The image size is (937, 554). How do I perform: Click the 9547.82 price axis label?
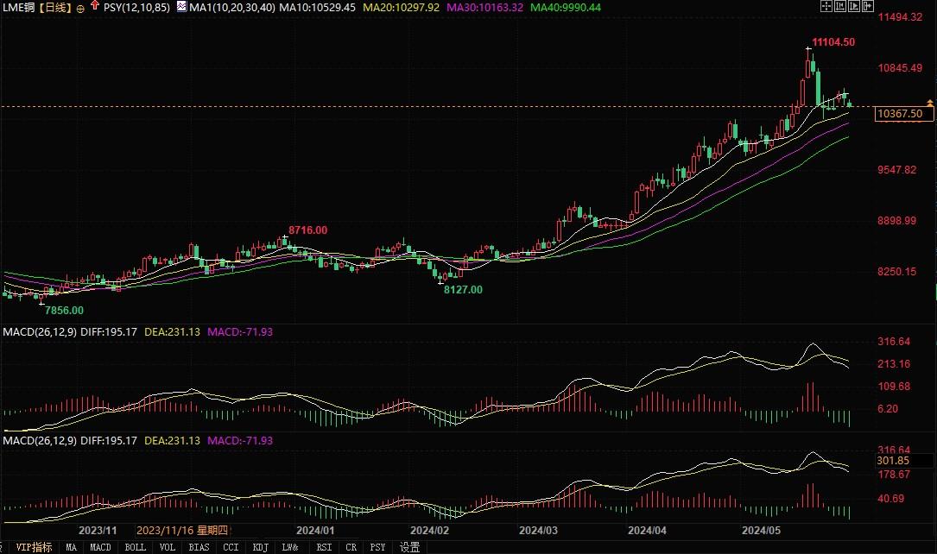(x=897, y=169)
